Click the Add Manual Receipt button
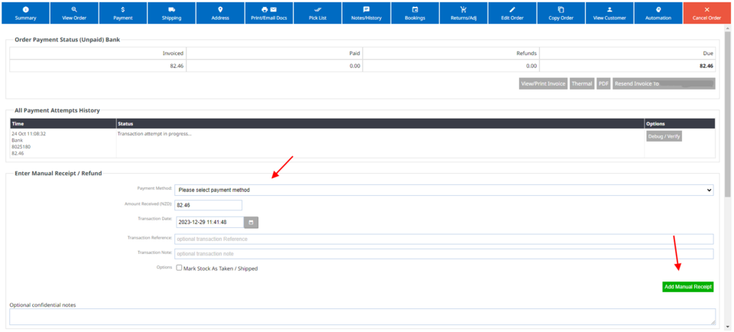 [x=687, y=287]
